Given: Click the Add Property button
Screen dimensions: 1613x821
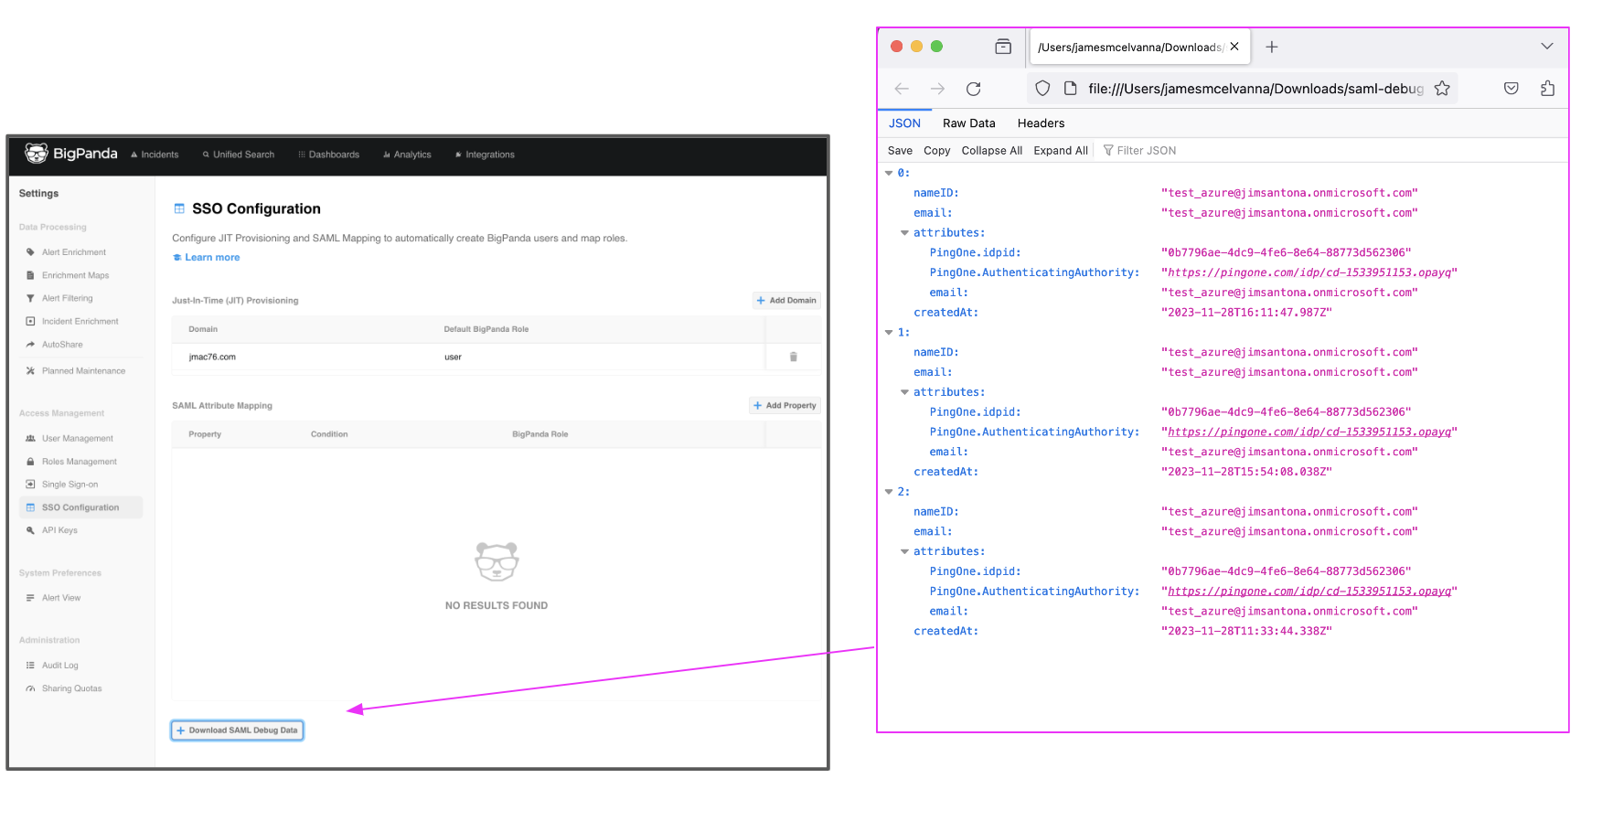Looking at the screenshot, I should click(x=785, y=405).
